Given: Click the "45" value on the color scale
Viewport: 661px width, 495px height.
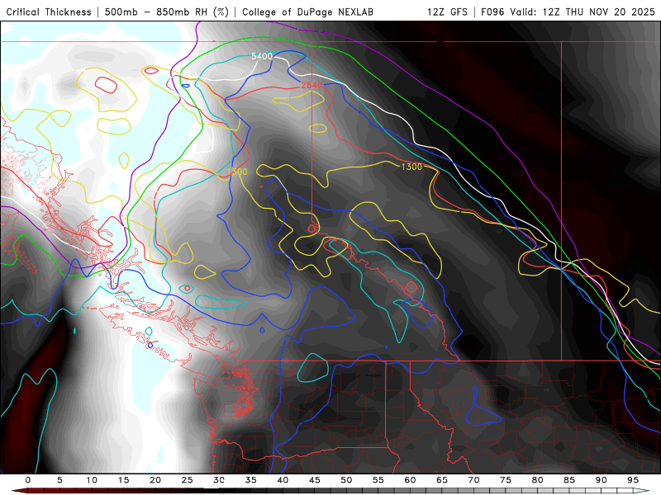Looking at the screenshot, I should 315,480.
